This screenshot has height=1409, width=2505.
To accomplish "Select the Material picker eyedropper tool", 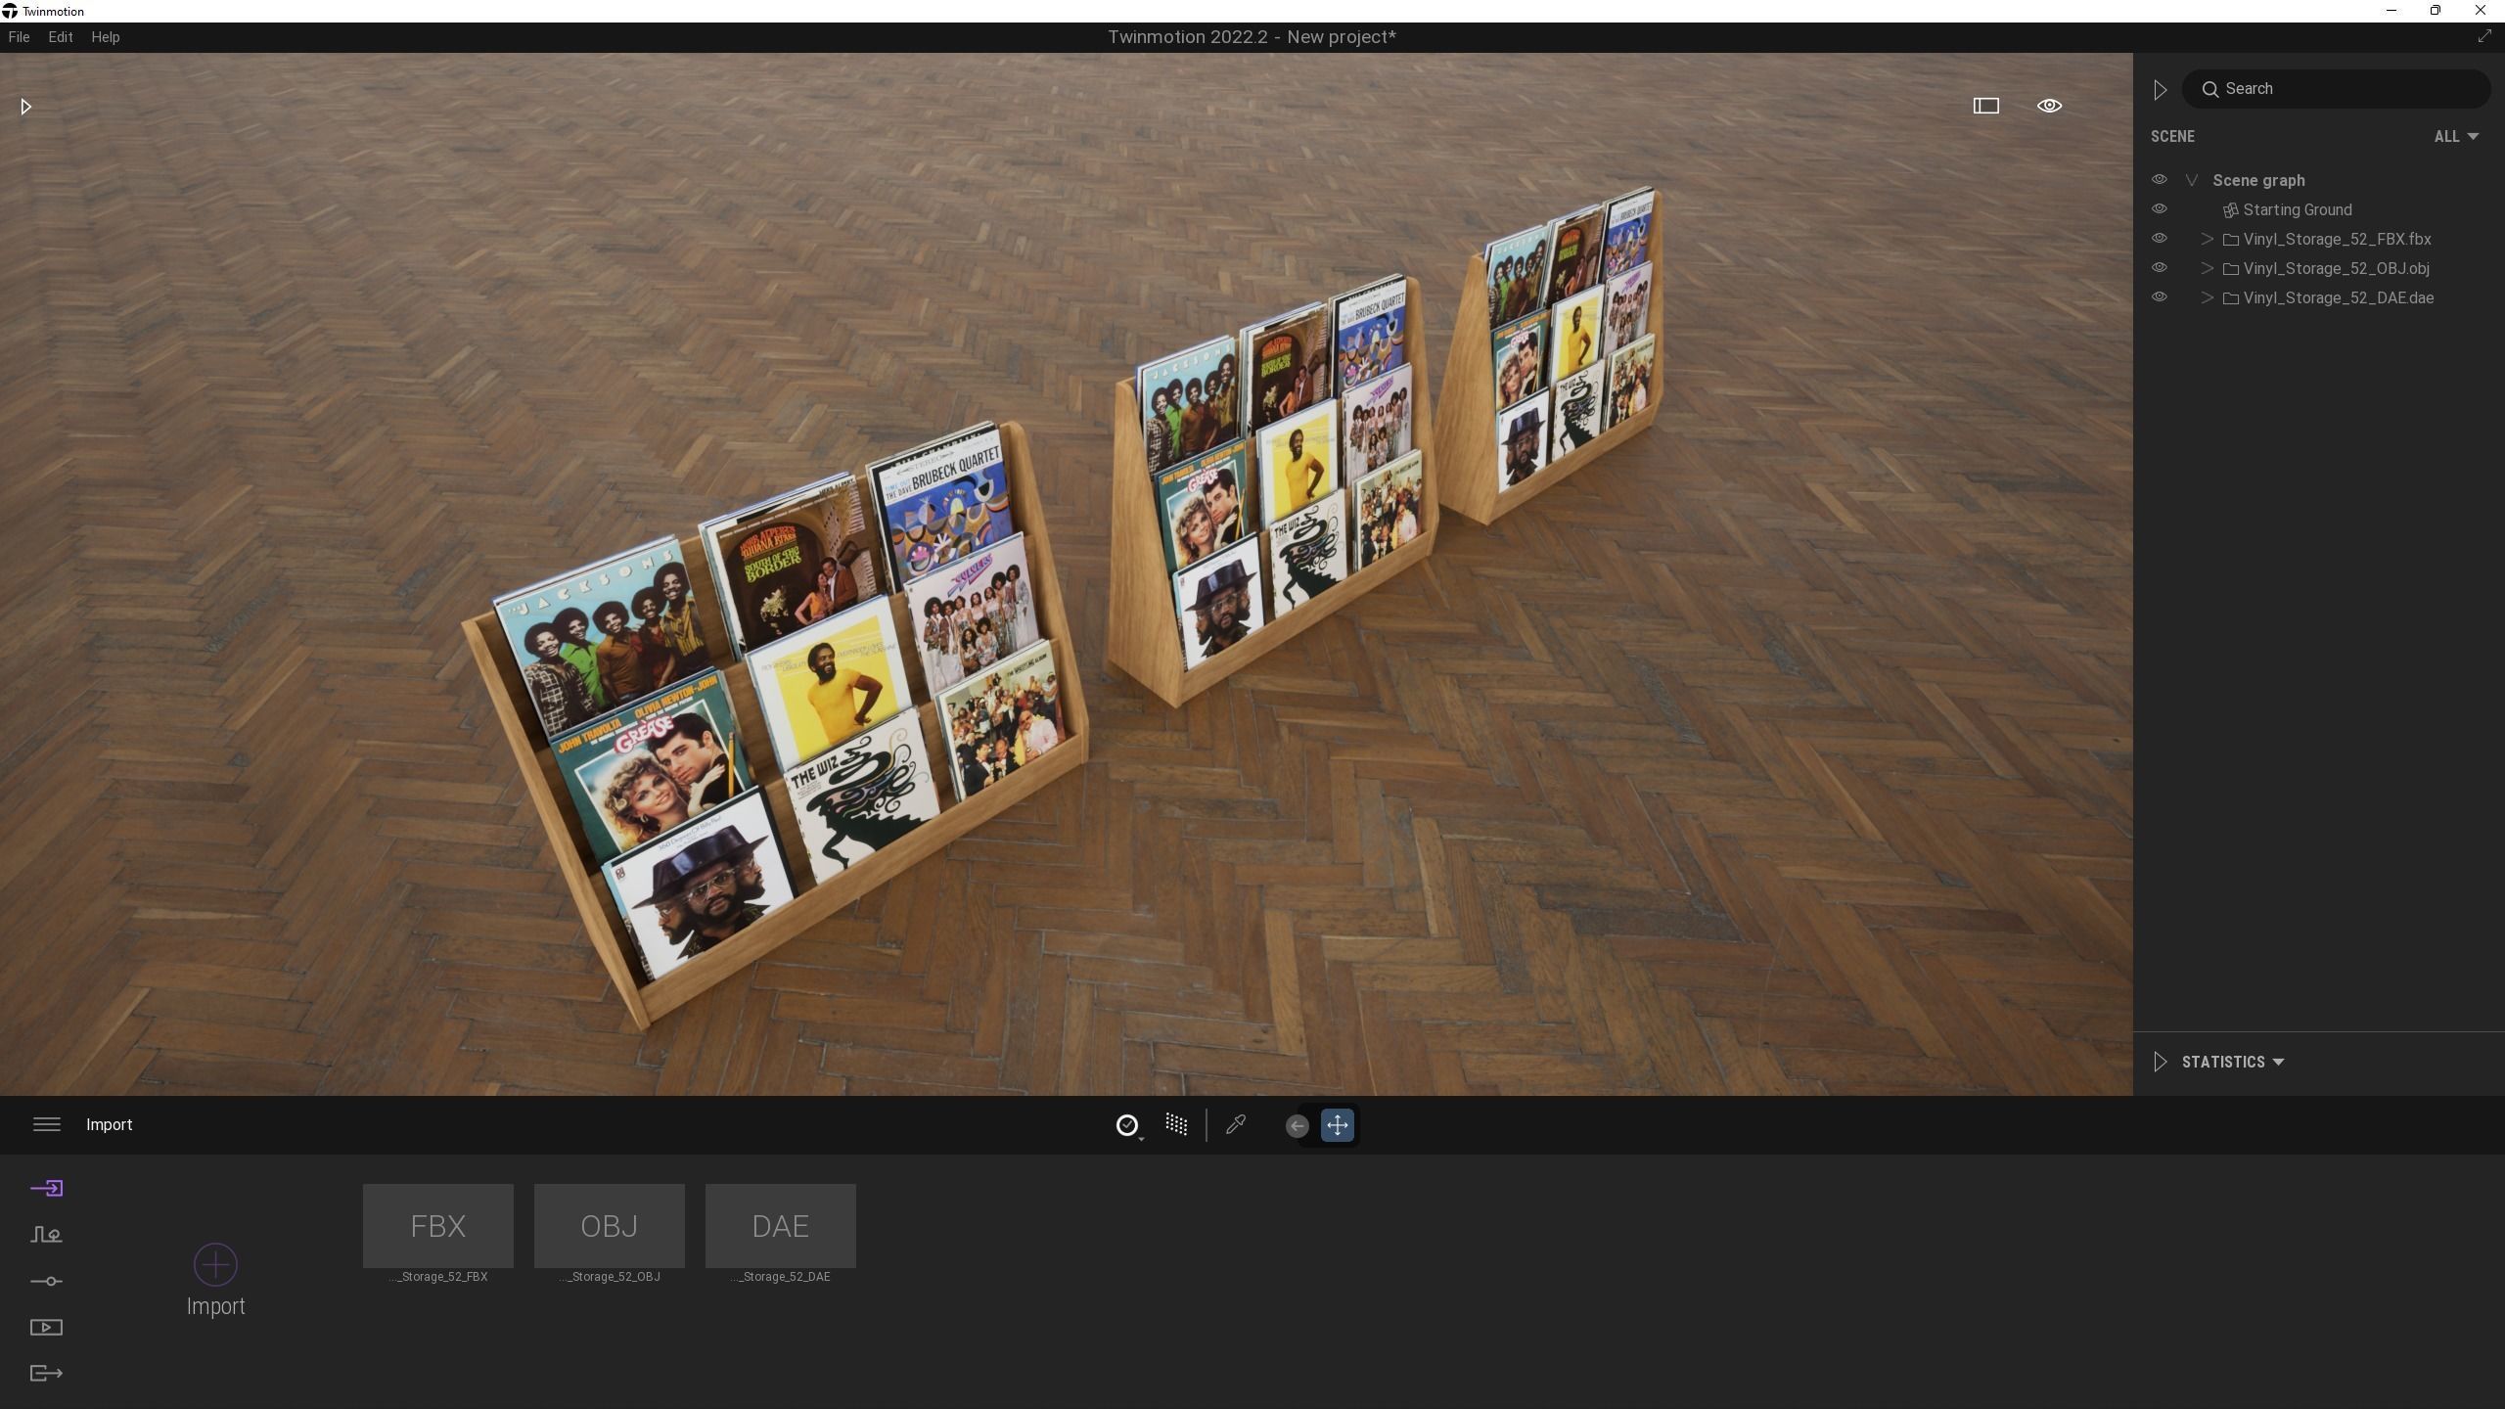I will click(x=1236, y=1124).
